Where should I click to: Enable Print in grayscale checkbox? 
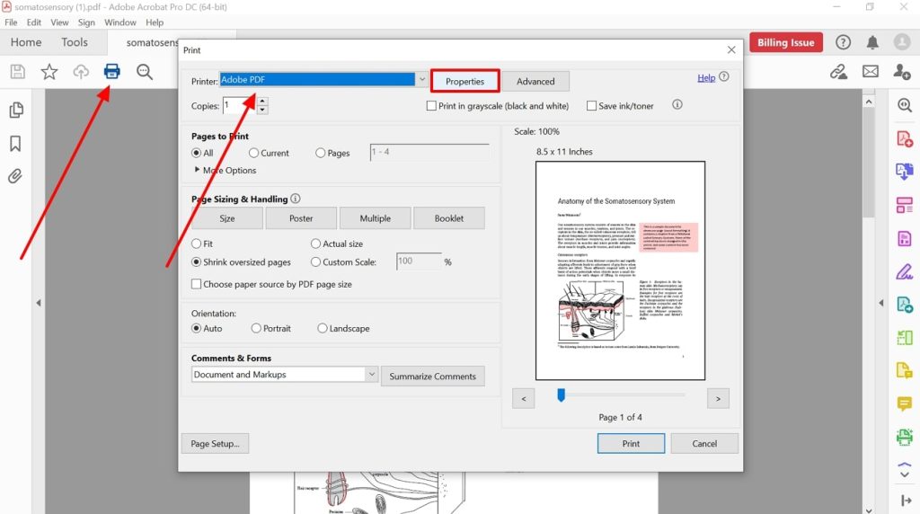click(x=432, y=106)
